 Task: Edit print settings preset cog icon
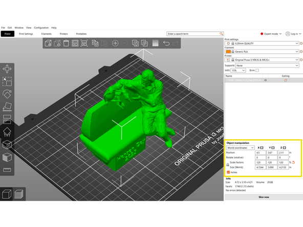point(301,43)
